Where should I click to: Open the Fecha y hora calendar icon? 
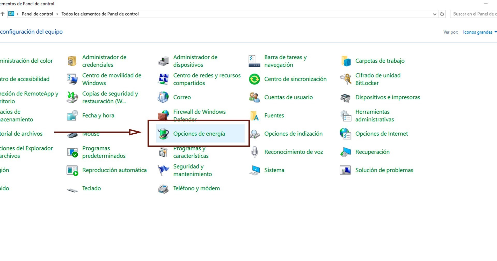72,115
